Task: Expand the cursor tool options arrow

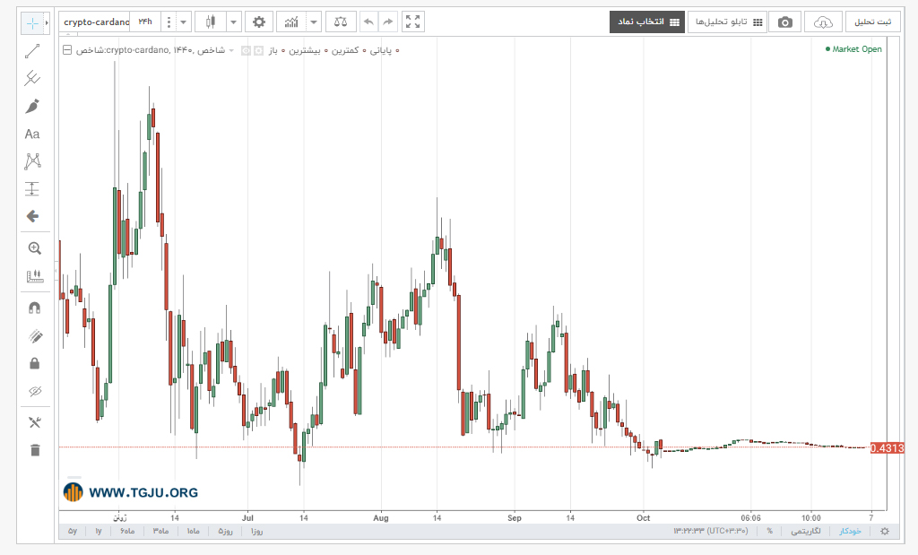Action: pyautogui.click(x=47, y=22)
